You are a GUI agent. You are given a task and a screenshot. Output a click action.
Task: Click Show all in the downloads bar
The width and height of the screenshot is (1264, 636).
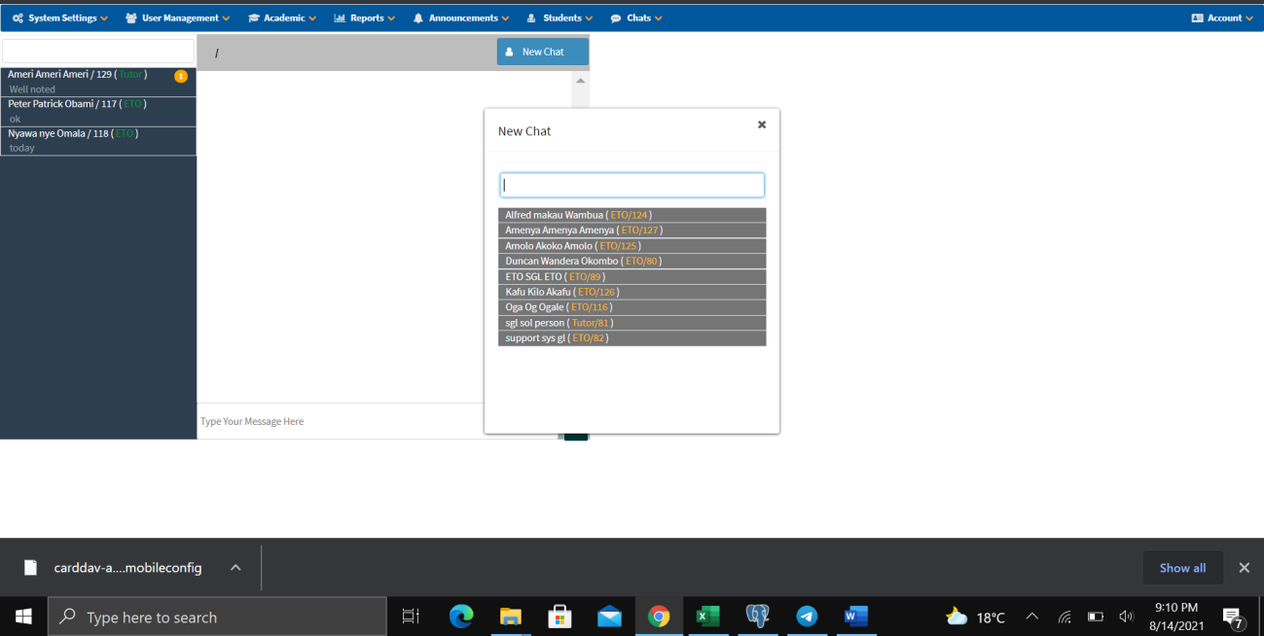(x=1182, y=568)
